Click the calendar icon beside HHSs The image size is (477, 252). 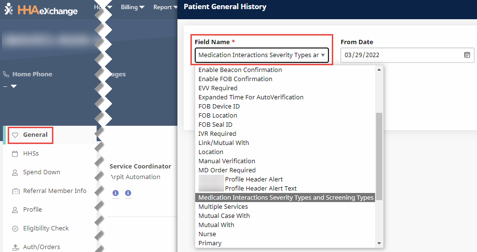click(x=14, y=154)
